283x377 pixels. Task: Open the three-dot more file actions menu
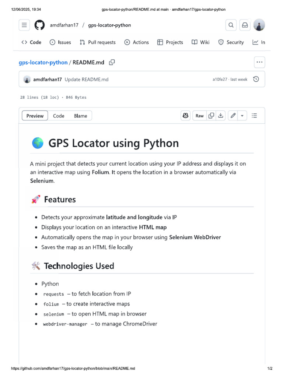(x=259, y=62)
